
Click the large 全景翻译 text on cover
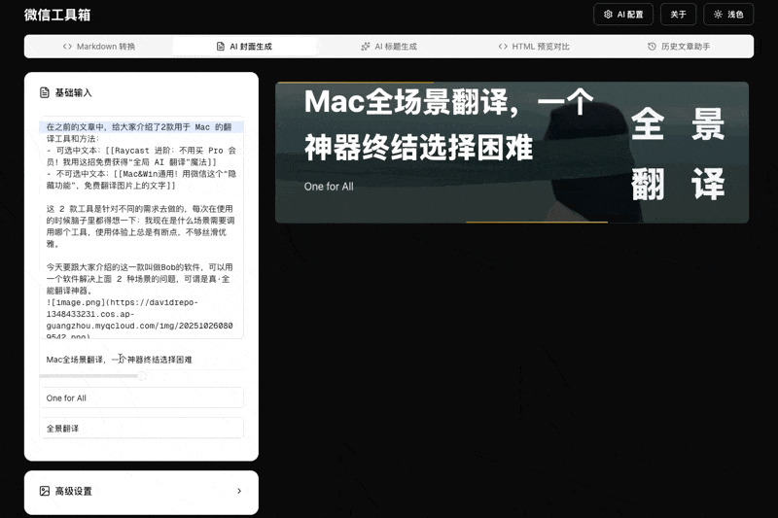(x=678, y=154)
